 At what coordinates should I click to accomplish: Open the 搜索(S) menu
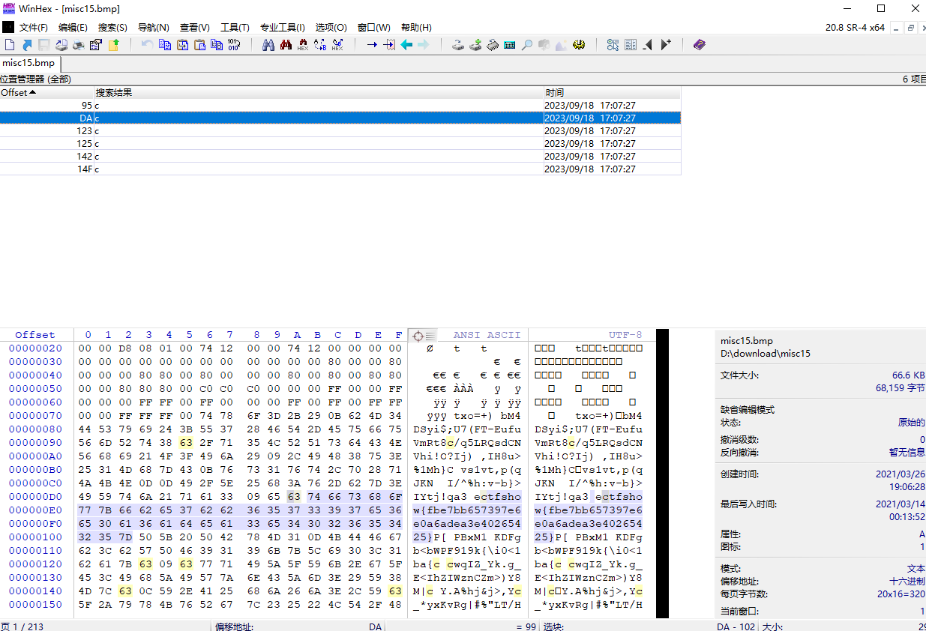pyautogui.click(x=113, y=28)
